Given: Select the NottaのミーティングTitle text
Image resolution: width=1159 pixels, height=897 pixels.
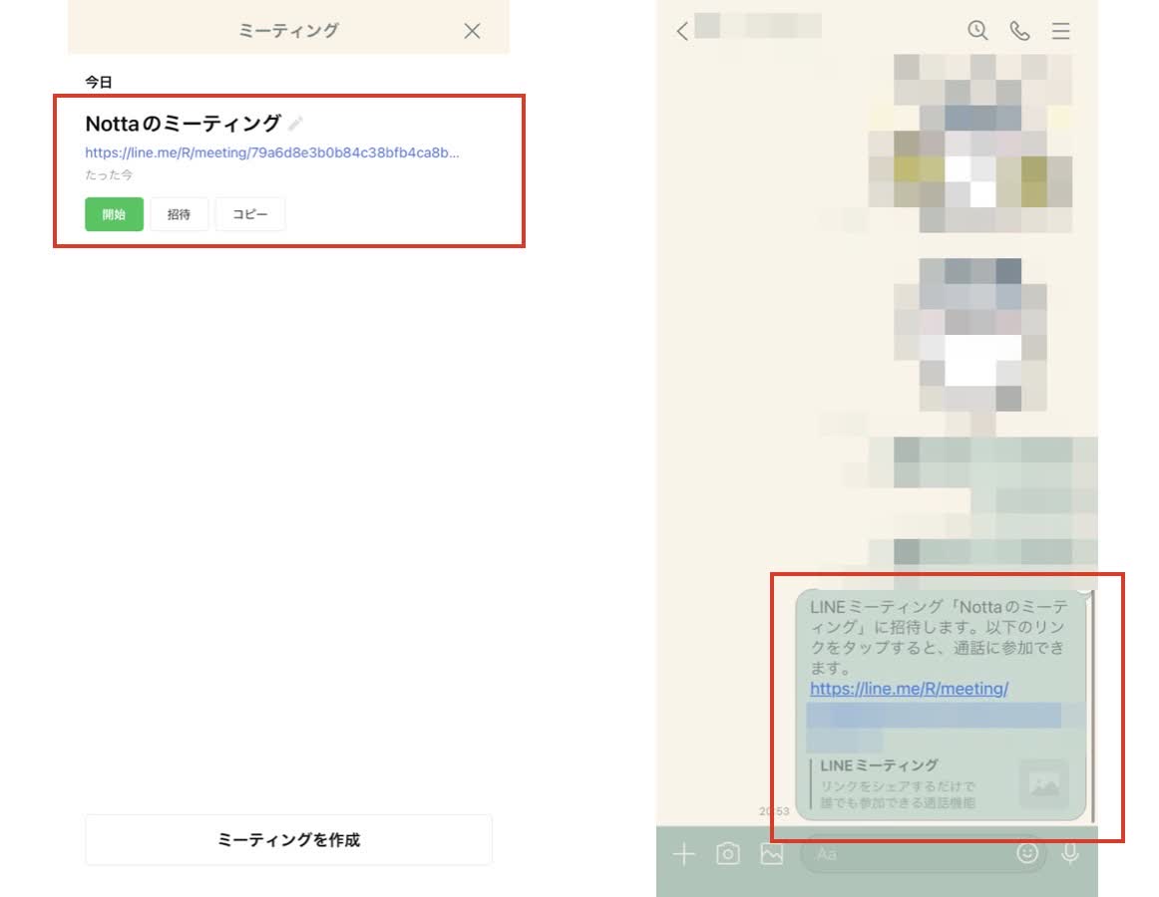Looking at the screenshot, I should tap(184, 124).
